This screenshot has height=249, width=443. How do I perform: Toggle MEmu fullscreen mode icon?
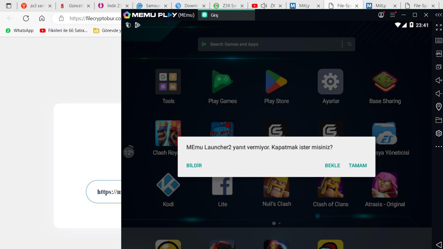point(439,27)
